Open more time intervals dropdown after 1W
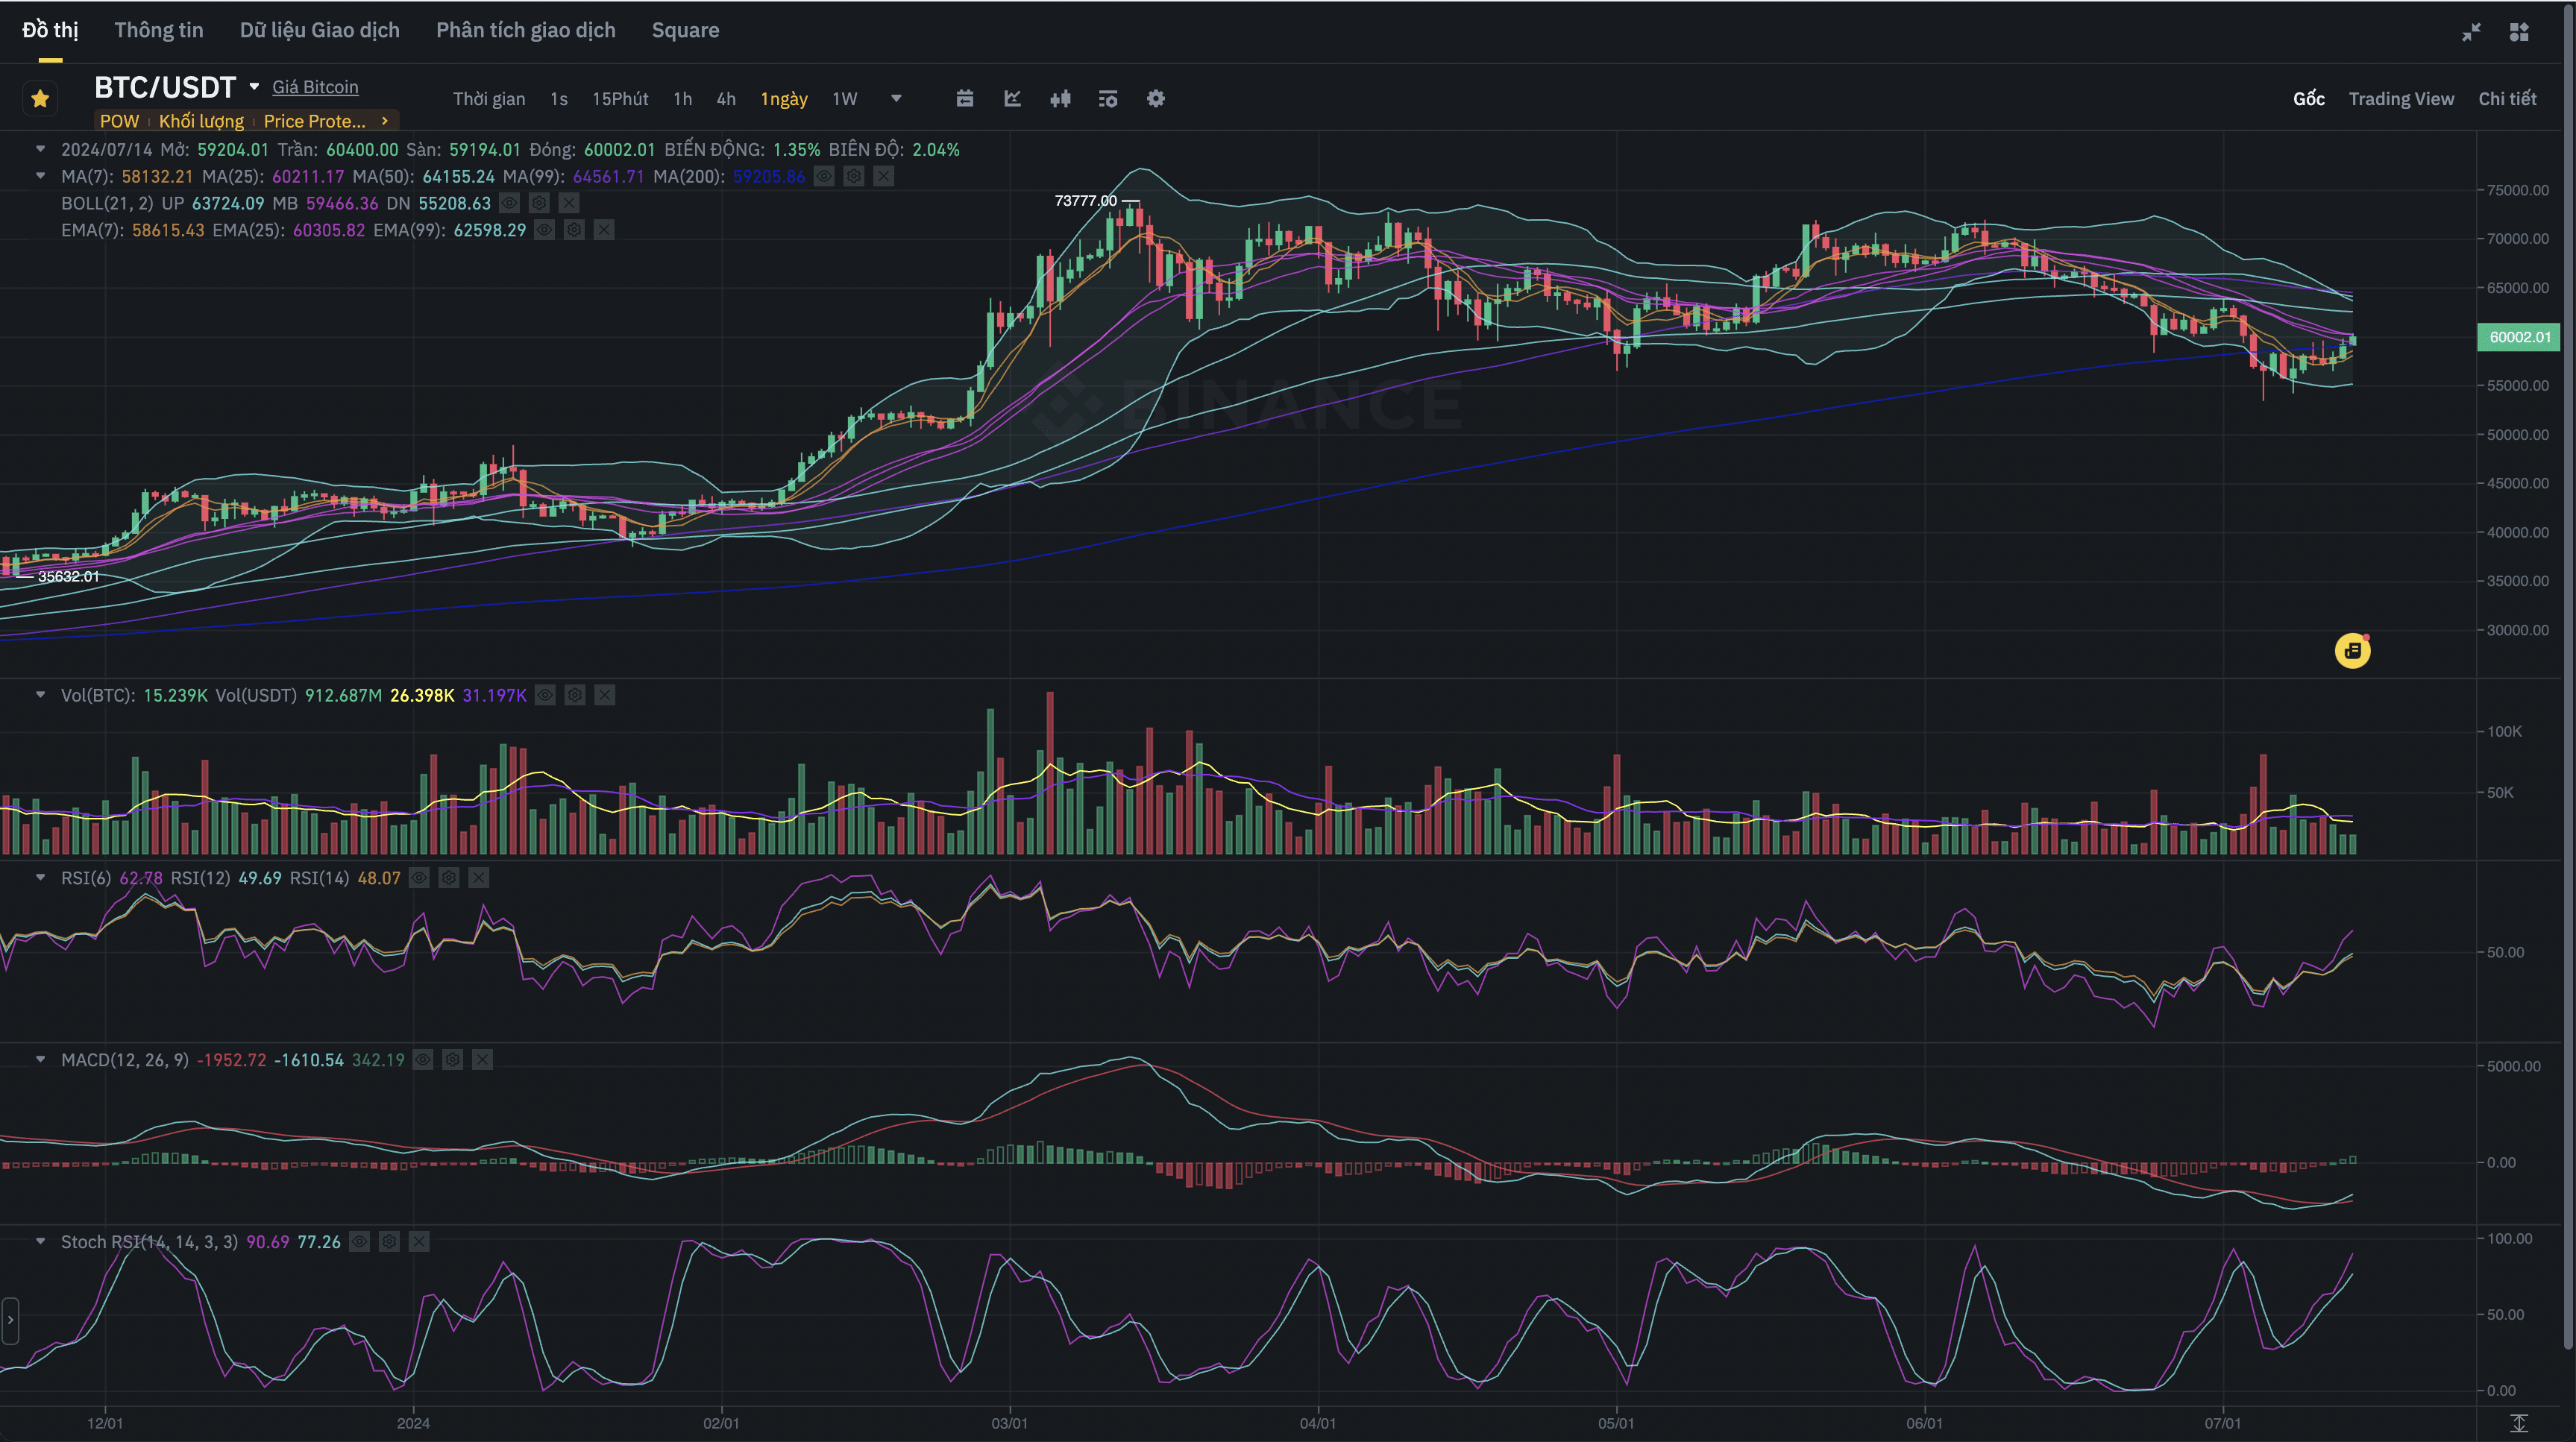The height and width of the screenshot is (1442, 2576). click(x=896, y=98)
